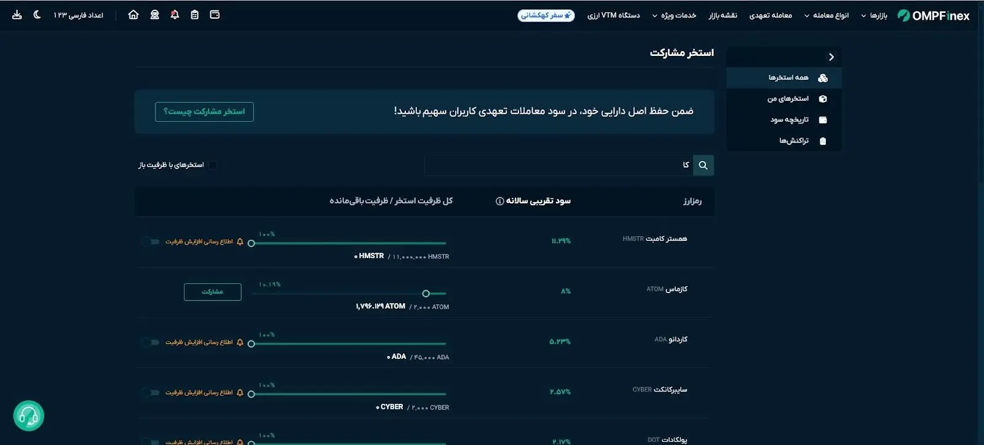The image size is (984, 445).
Task: Switch theme with the moon icon
Action: 37,15
